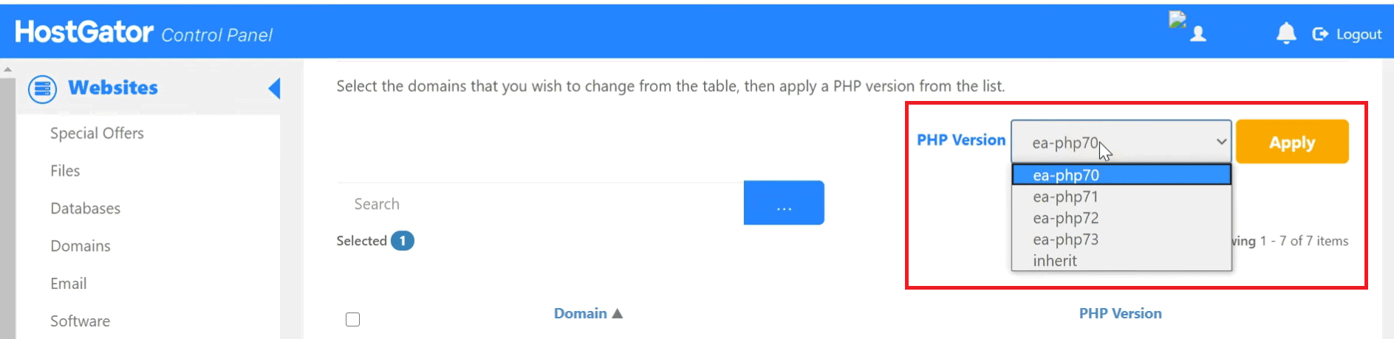Tick the select-all domains checkbox
The height and width of the screenshot is (339, 1394).
coord(353,320)
